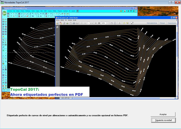
Task: Open Archivo menu in Adobe Reader
Action: 58,20
